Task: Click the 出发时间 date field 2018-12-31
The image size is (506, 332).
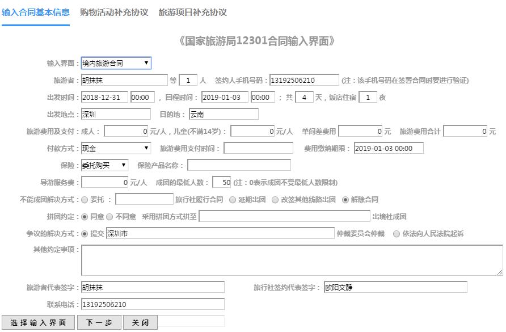Action: pos(104,97)
